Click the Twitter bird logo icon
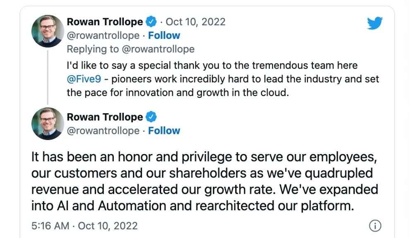 coord(375,23)
